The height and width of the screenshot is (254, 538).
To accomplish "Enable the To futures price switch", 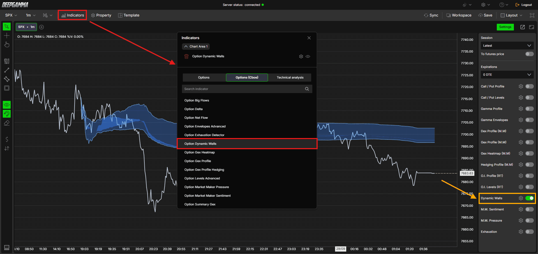I will 530,54.
